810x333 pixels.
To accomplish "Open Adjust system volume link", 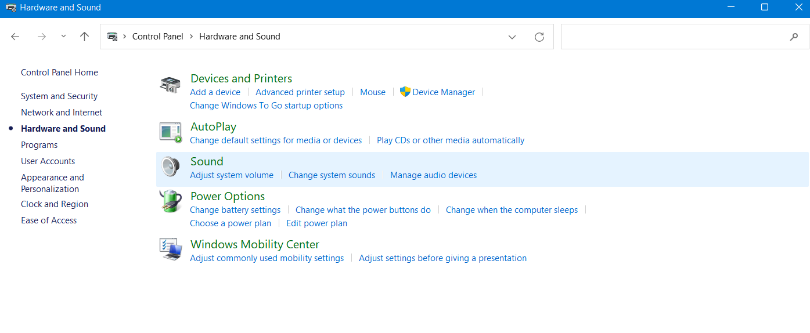I will coord(232,175).
